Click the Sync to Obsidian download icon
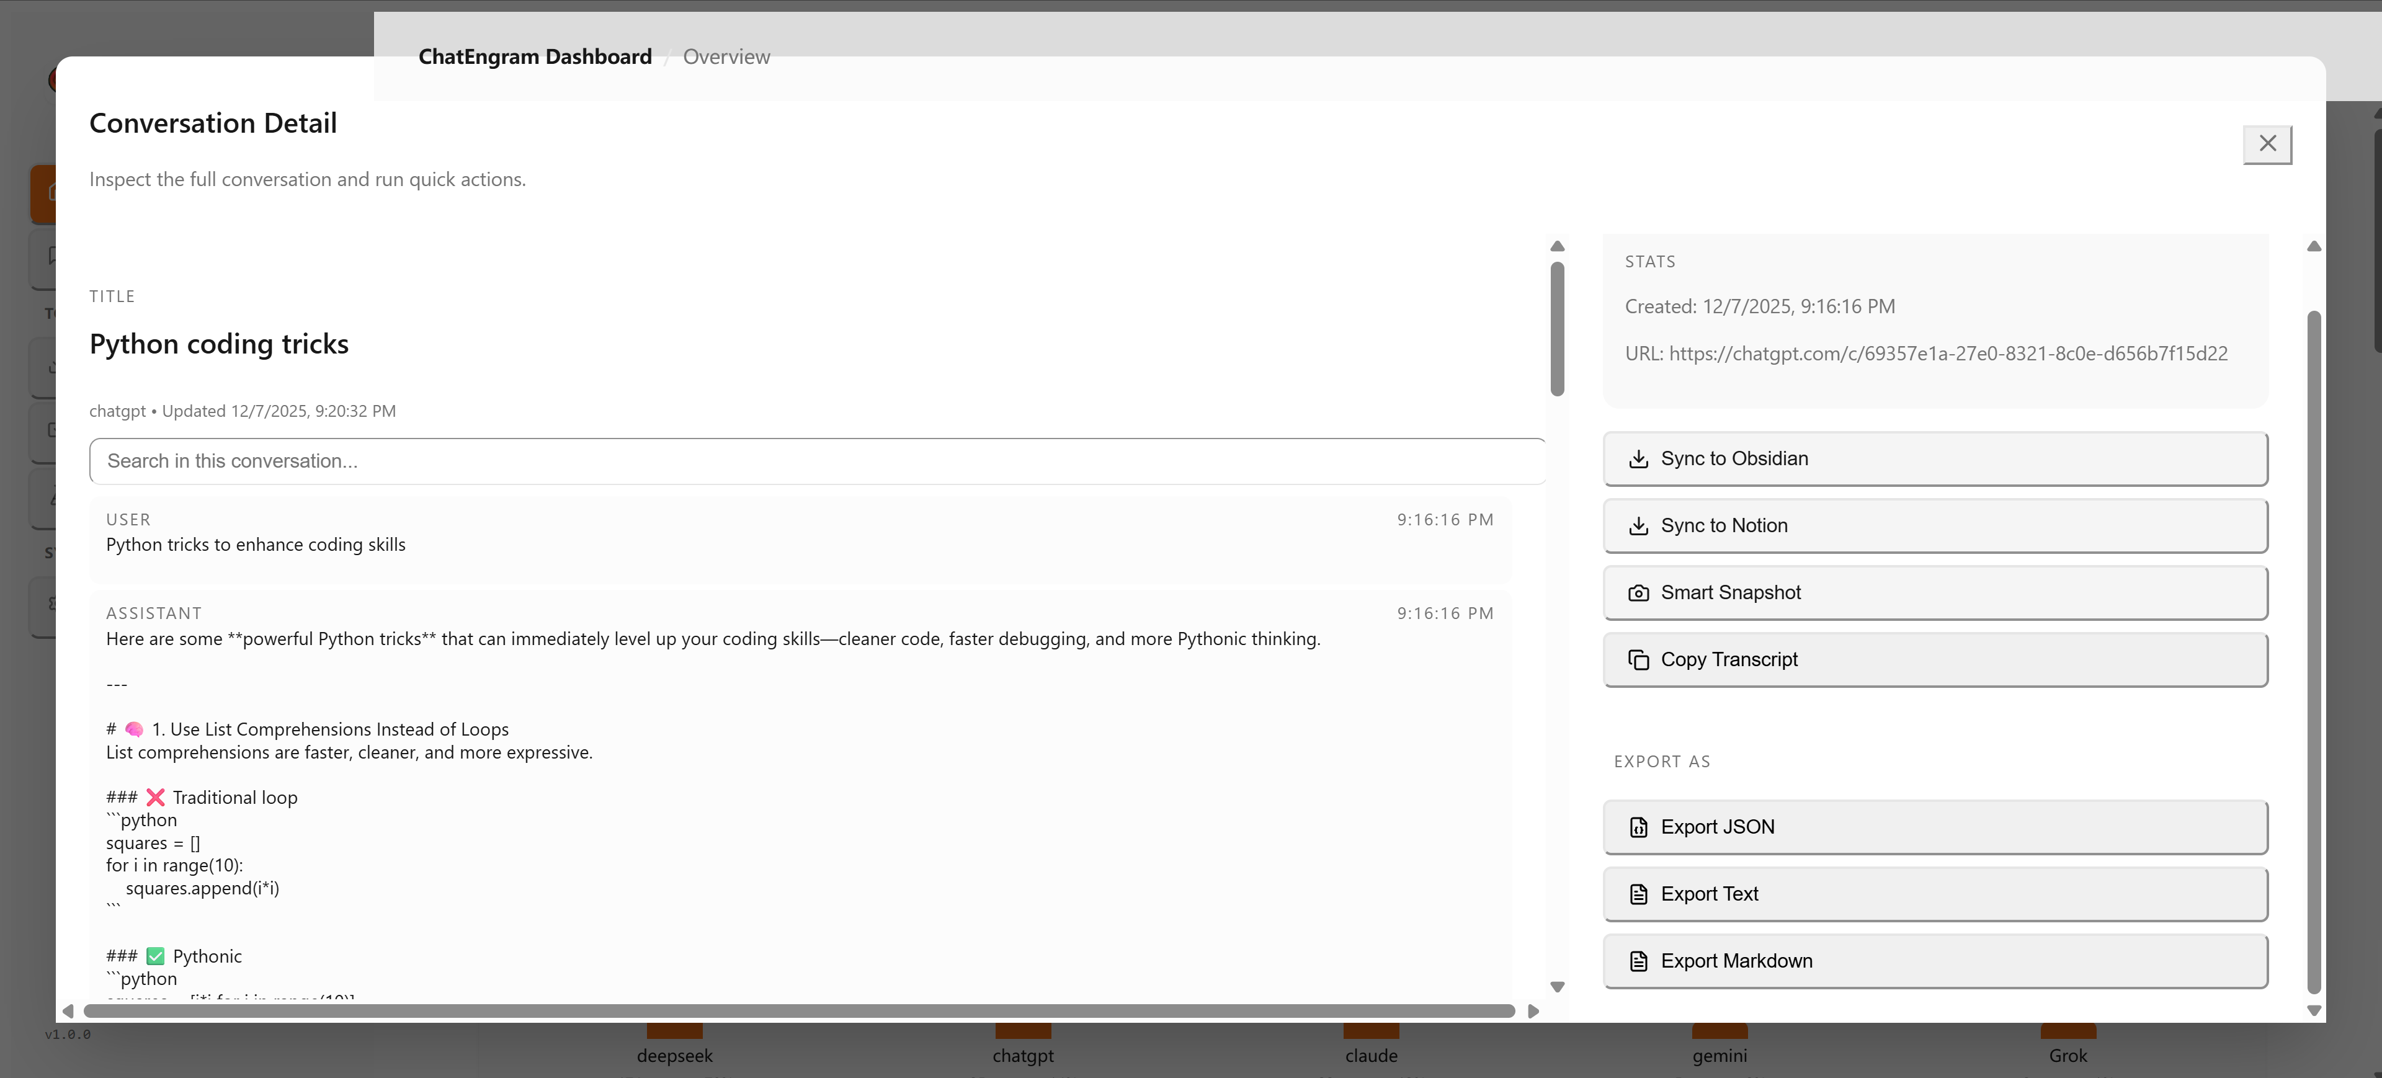This screenshot has height=1078, width=2382. coord(1639,458)
